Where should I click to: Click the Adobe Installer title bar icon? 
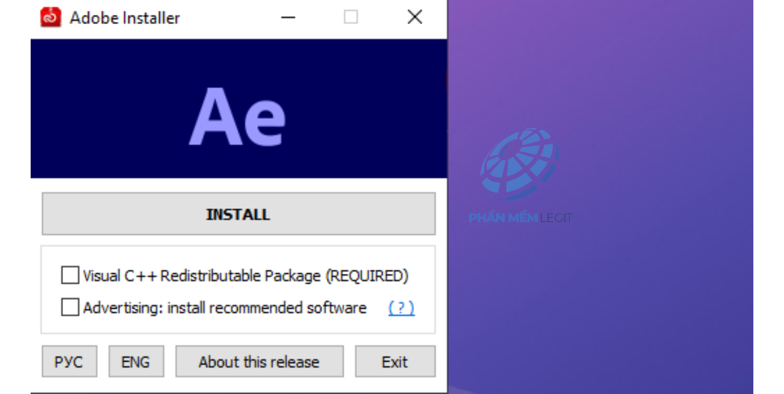tap(50, 17)
